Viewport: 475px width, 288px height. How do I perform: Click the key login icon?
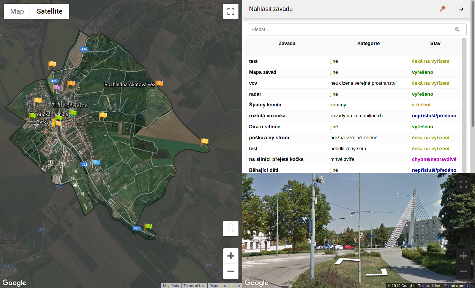tap(442, 9)
